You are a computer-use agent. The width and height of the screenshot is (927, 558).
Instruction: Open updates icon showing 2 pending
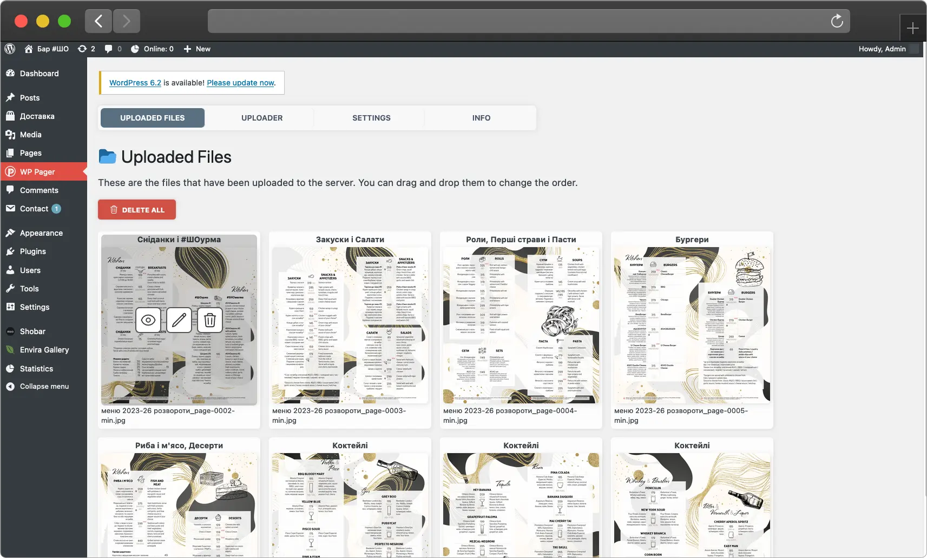(87, 49)
